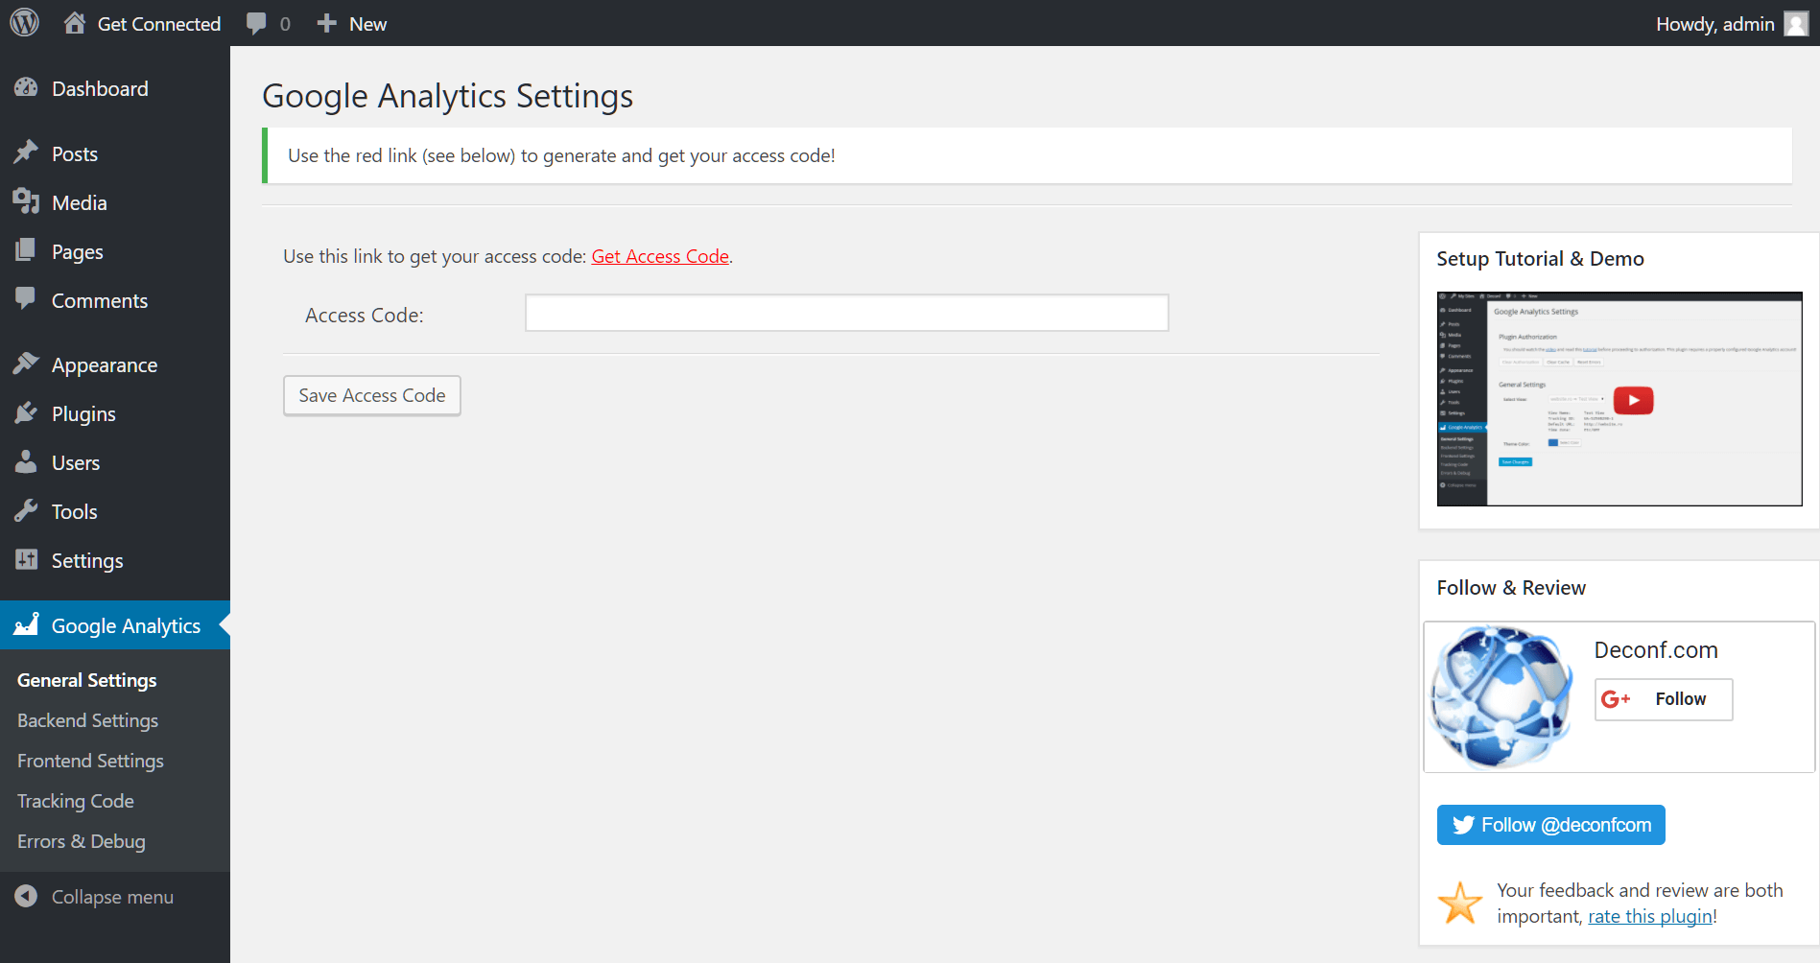Open the Deconf.com link
Viewport: 1820px width, 963px height.
(x=1656, y=649)
